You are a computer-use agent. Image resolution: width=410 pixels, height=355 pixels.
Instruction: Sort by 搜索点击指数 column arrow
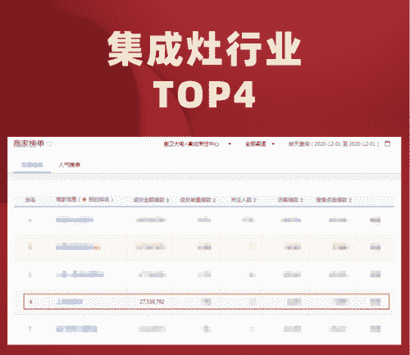click(x=350, y=200)
